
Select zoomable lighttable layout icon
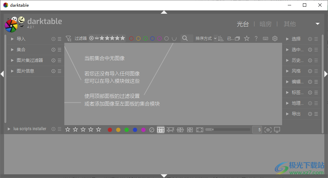170,130
